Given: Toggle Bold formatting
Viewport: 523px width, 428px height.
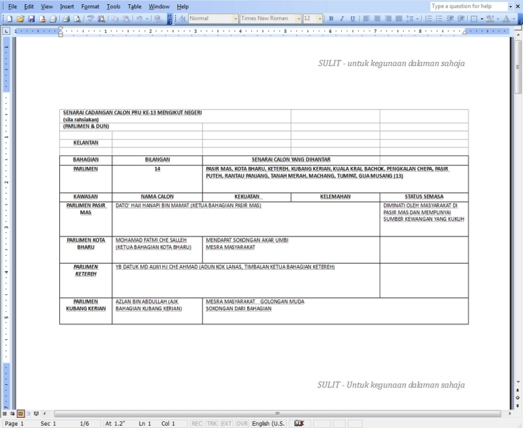Looking at the screenshot, I should pos(332,19).
